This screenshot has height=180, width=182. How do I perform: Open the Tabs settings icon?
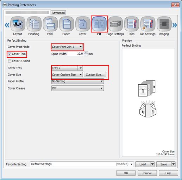(x=132, y=24)
